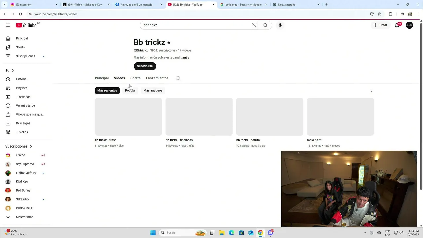Click the address bar URL
Viewport: 423px width, 238px height.
coord(56,14)
